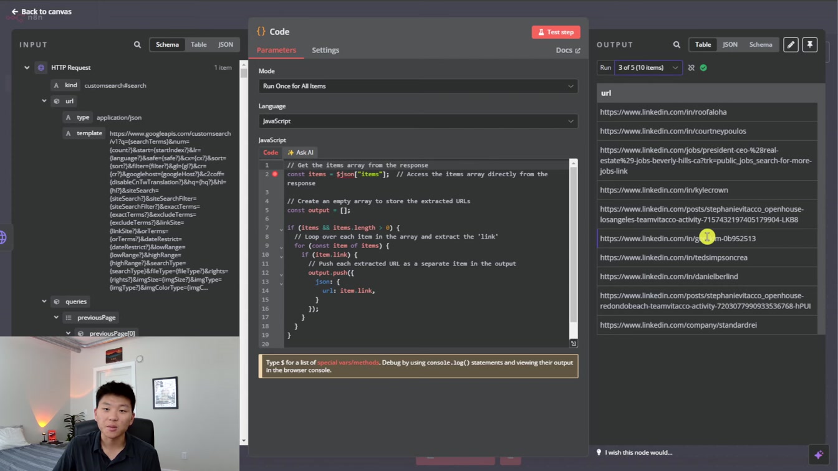Click the code editor vertical scrollbar
Image resolution: width=838 pixels, height=471 pixels.
point(573,243)
